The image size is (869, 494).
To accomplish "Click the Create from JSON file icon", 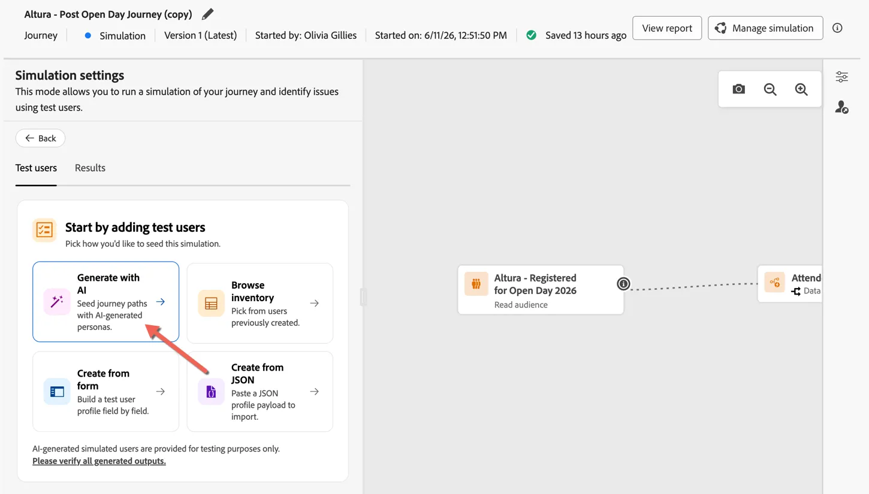I will click(x=211, y=392).
